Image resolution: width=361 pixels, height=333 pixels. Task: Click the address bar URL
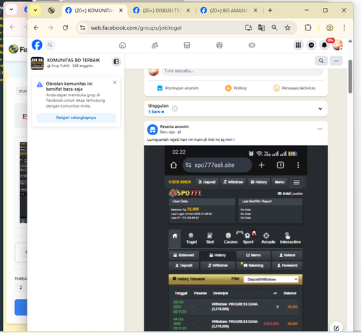pos(136,28)
